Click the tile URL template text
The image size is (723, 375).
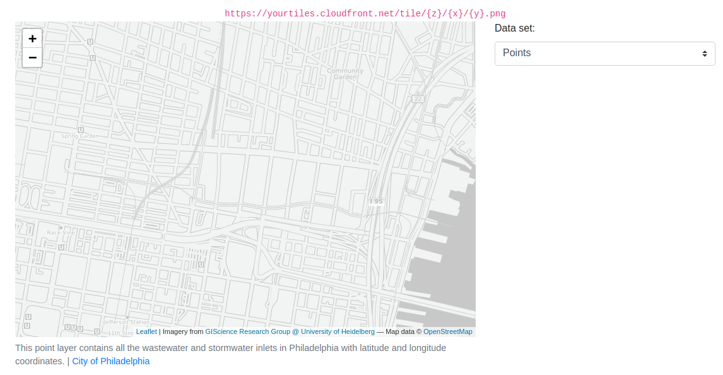click(365, 13)
